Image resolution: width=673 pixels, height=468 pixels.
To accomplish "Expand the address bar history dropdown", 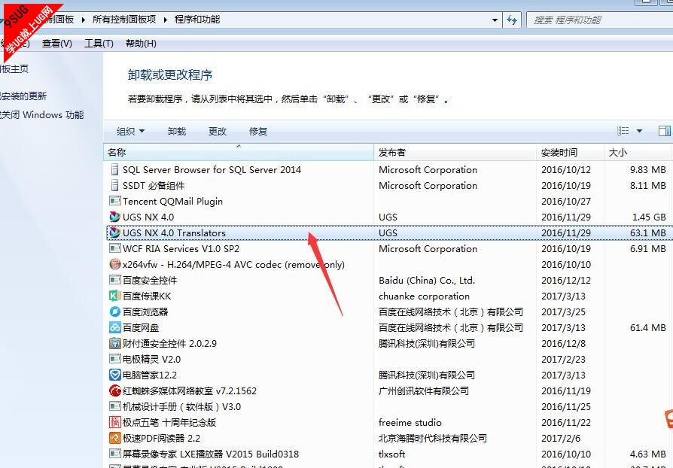I will [x=495, y=20].
